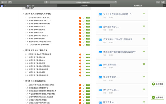Image resolution: width=166 pixels, height=104 pixels.
Task: Click 使用帮助 help button
Action: (157, 97)
